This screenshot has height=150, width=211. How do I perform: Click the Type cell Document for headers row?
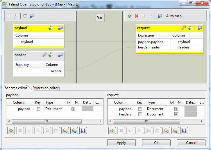point(155,114)
